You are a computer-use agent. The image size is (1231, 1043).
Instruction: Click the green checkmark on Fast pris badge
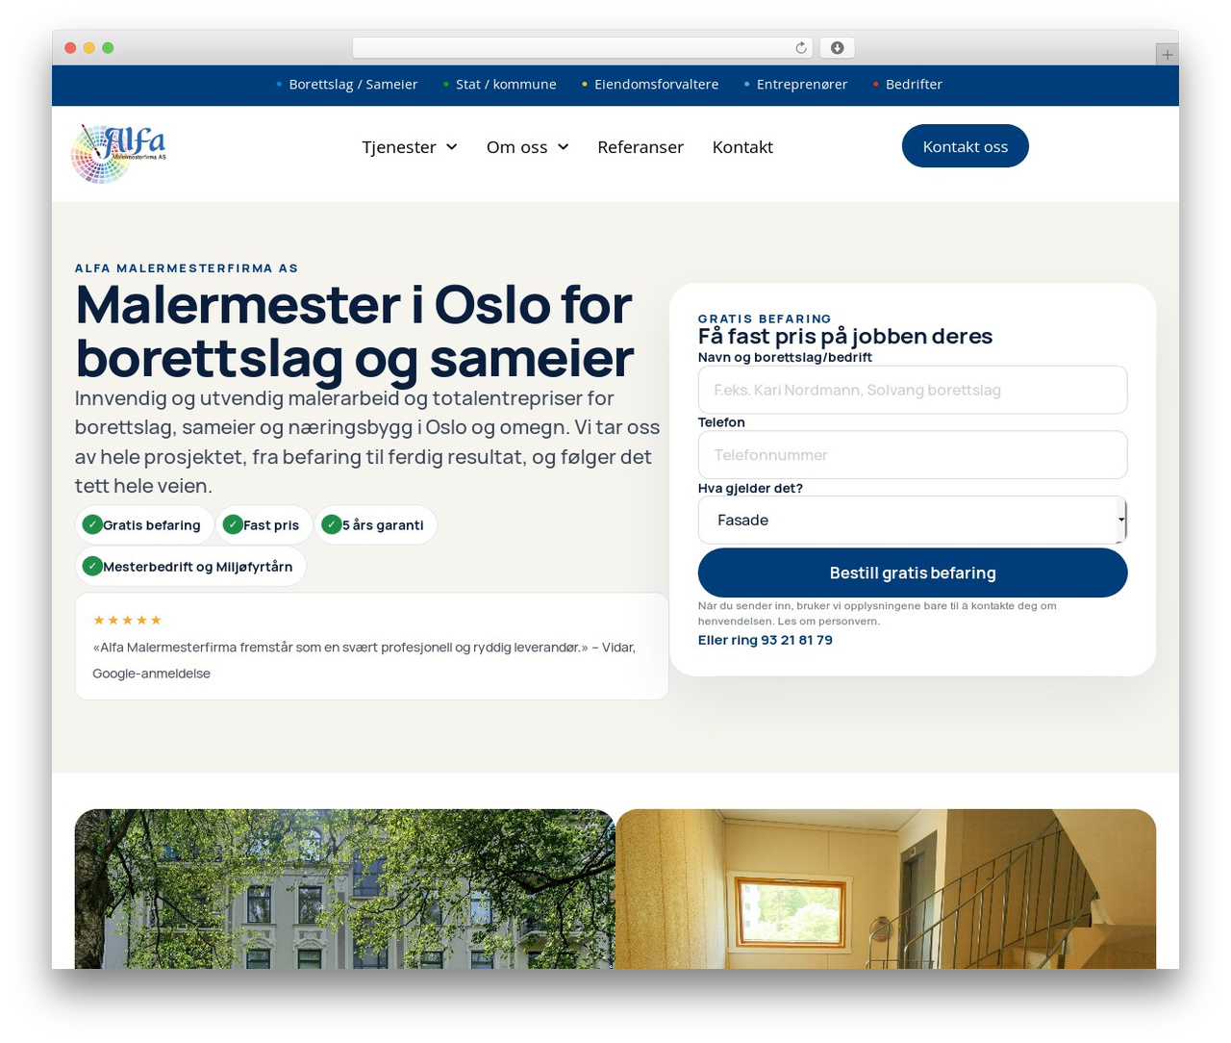233,524
